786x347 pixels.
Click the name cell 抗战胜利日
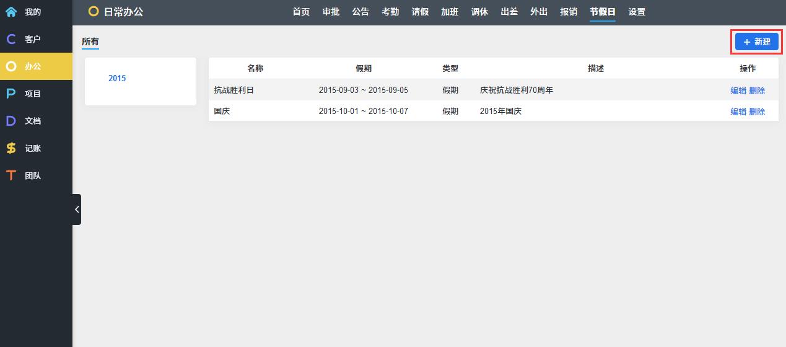pos(234,90)
